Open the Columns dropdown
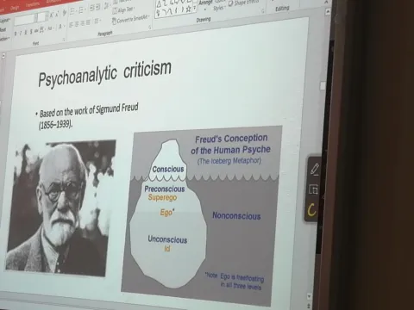Viewport: 414px width, 310px height. (97, 21)
